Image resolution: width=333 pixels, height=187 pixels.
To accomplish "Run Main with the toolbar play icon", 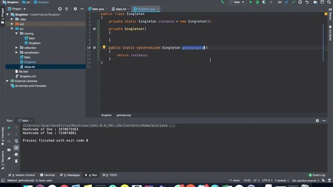I will [251, 2].
